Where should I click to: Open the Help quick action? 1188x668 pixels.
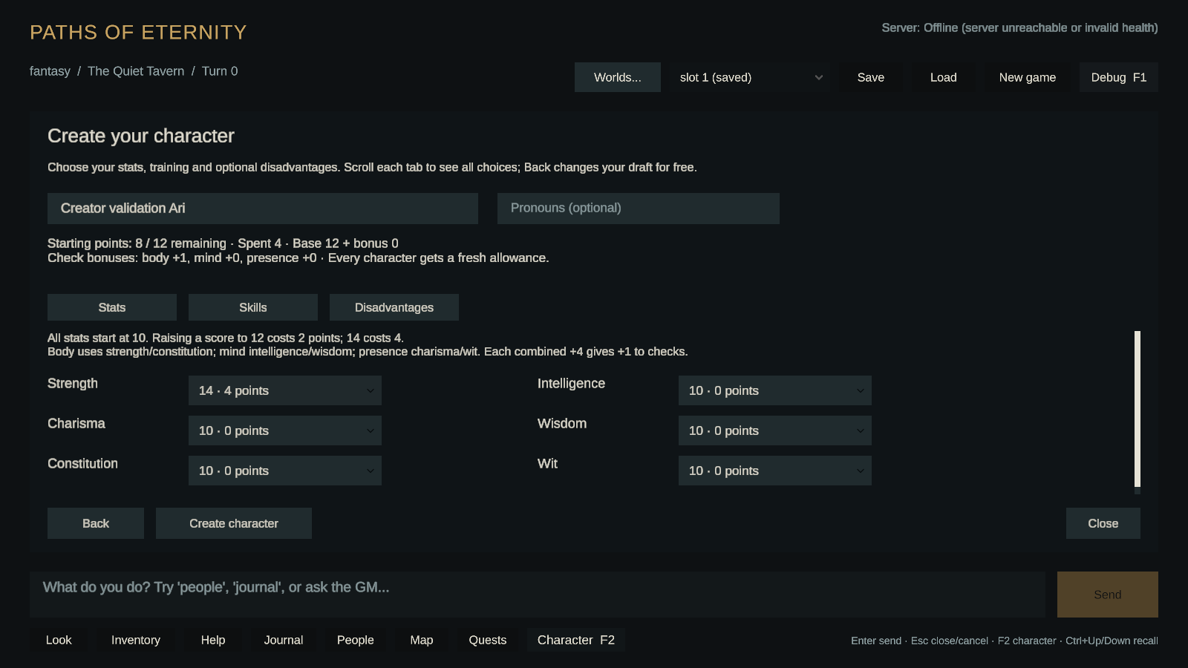tap(213, 640)
